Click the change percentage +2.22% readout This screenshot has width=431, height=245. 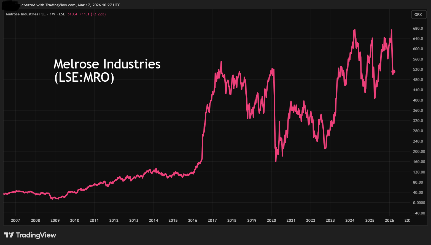pyautogui.click(x=98, y=14)
